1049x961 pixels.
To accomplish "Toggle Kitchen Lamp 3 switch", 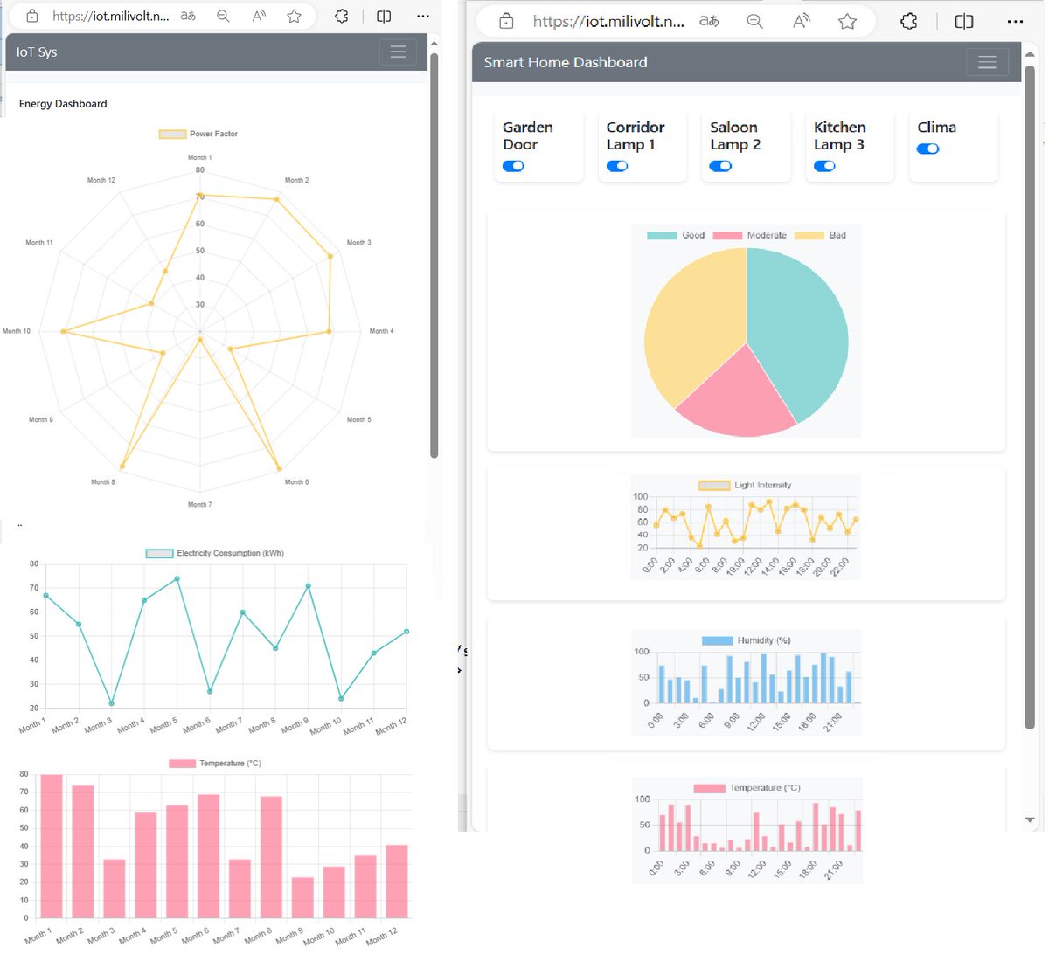I will (x=824, y=166).
